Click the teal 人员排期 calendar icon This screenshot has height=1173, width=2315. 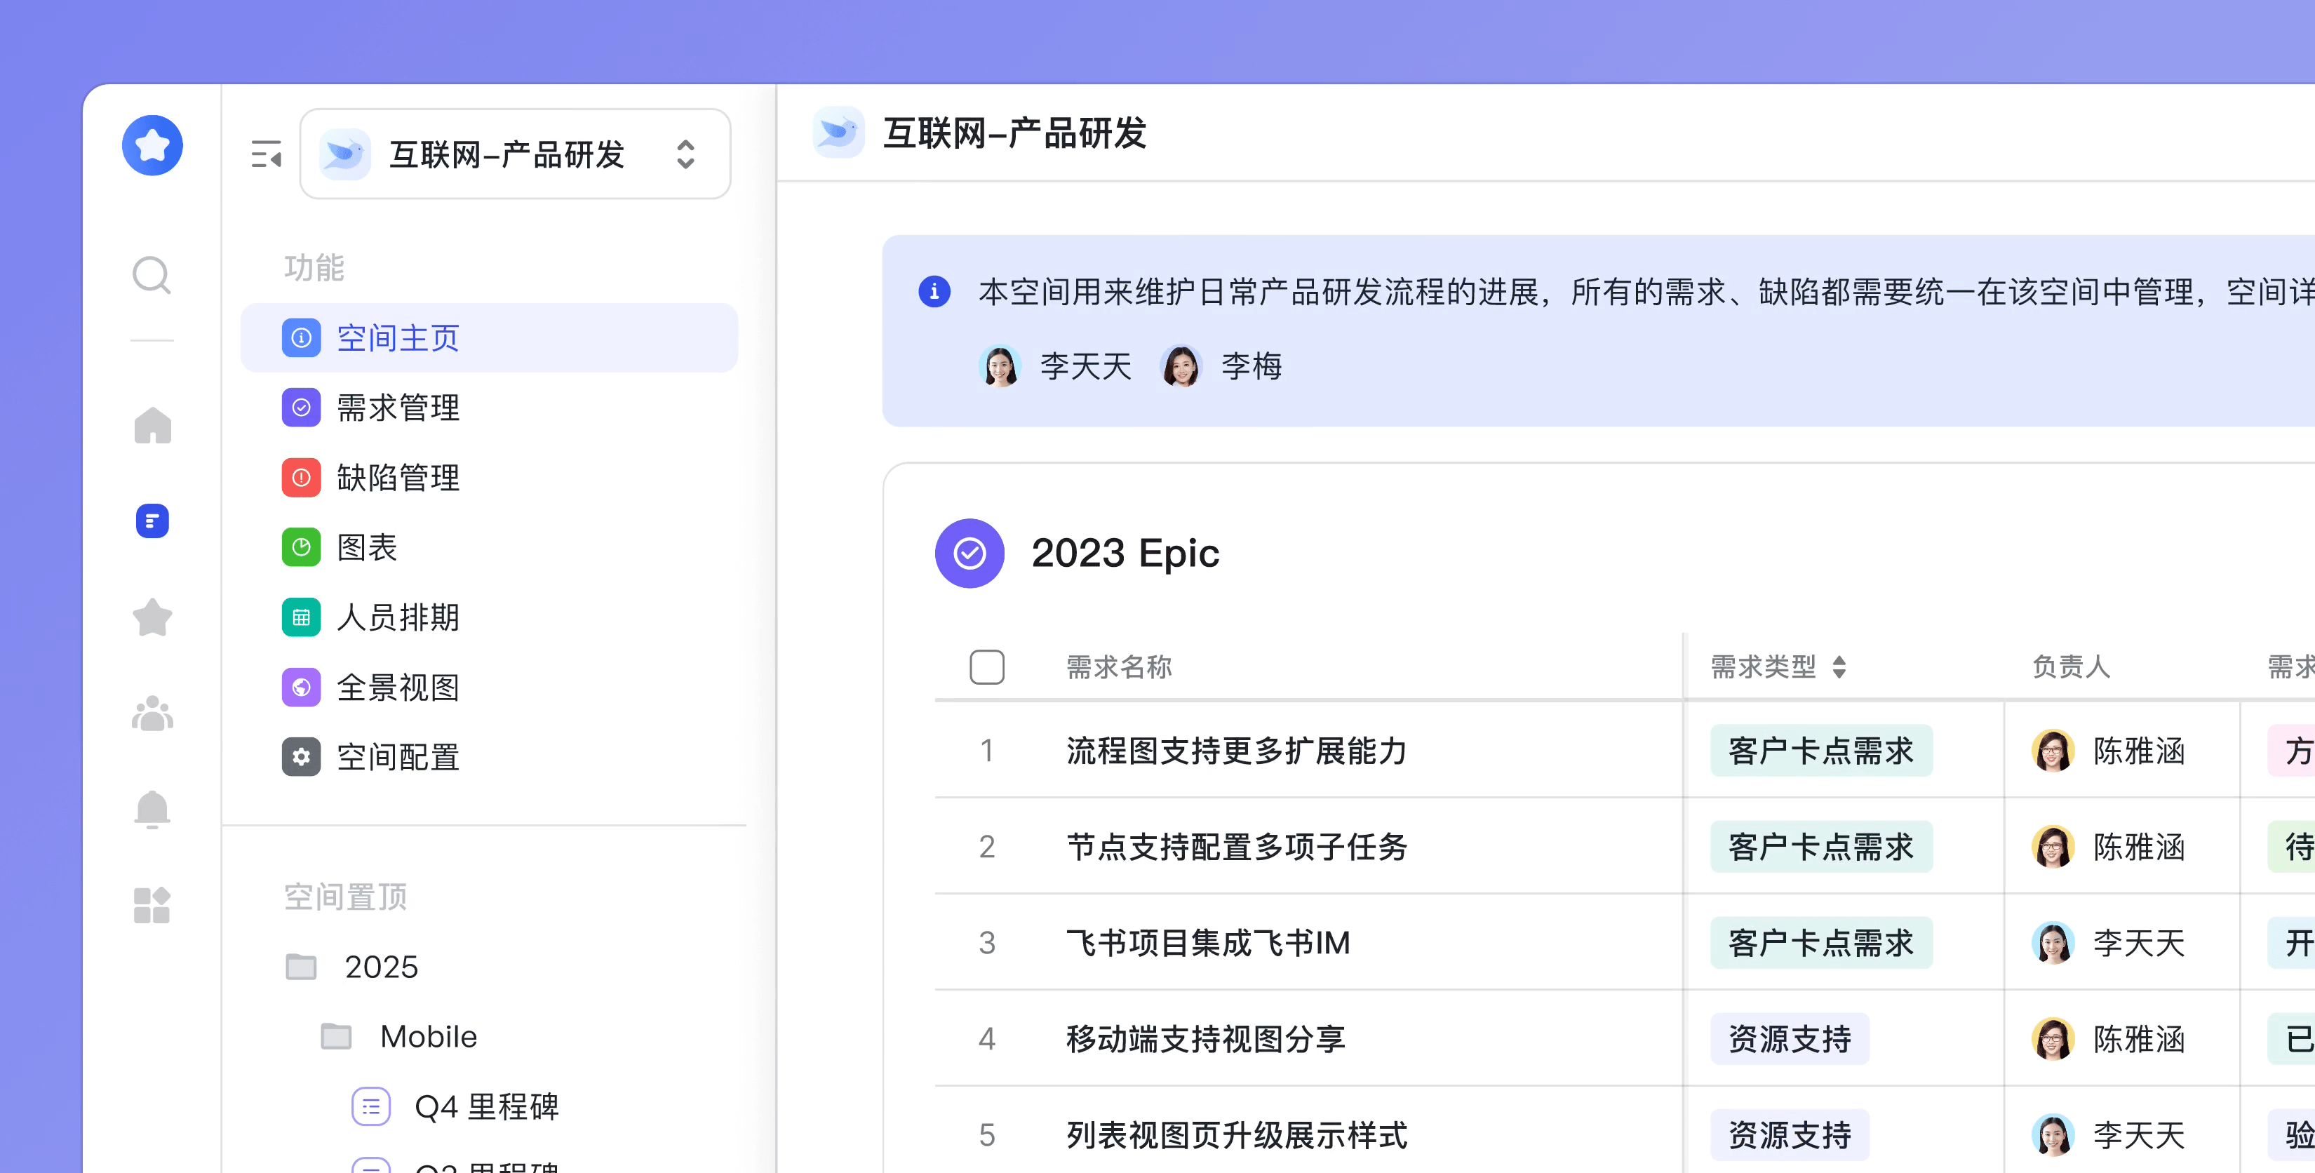coord(301,617)
